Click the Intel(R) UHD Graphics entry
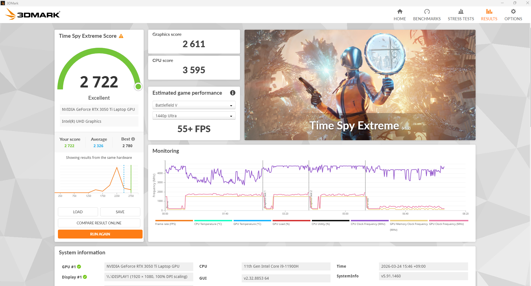Screen dimensions: 531x286 [x=99, y=121]
